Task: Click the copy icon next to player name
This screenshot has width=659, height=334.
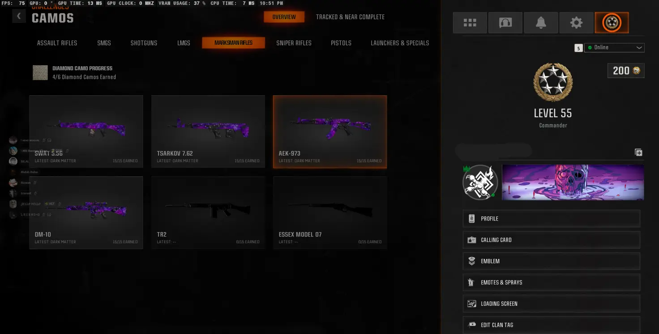Action: point(638,152)
